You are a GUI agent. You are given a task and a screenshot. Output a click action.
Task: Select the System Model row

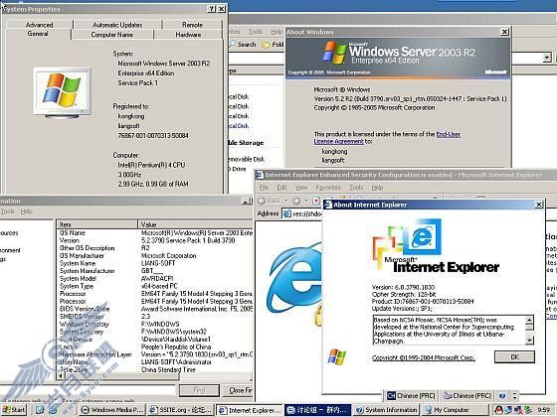[x=155, y=278]
